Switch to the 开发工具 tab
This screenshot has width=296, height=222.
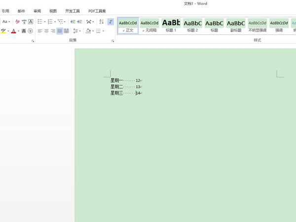(x=72, y=11)
